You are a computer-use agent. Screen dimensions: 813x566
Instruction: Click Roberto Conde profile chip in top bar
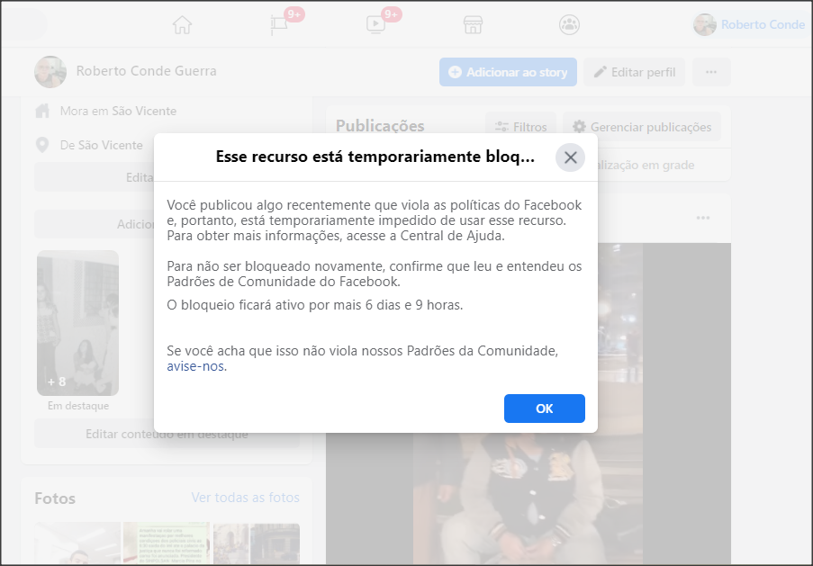tap(750, 25)
